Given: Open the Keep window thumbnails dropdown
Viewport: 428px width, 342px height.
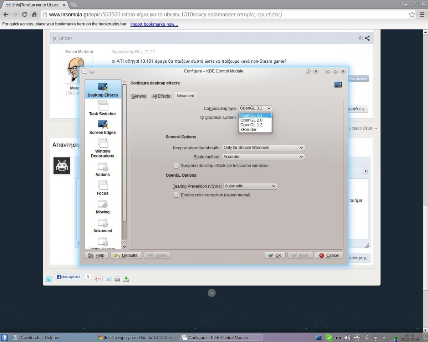Looking at the screenshot, I should tap(263, 147).
